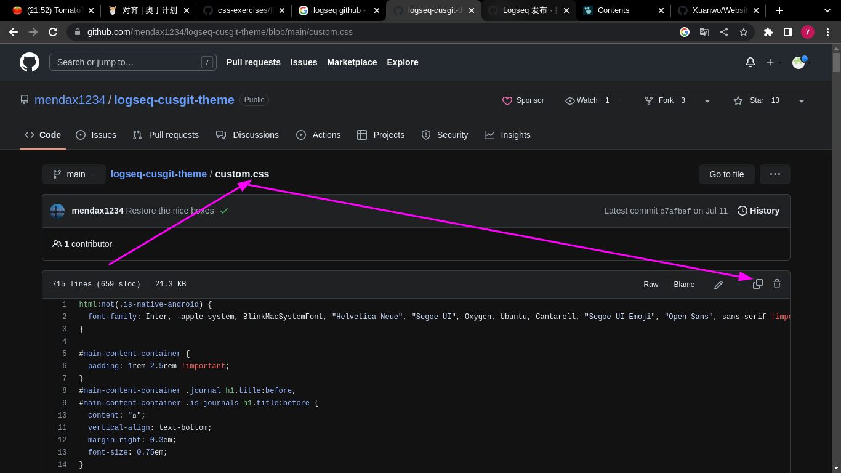Open the three-dot file options menu
Viewport: 841px width, 473px height.
[x=775, y=174]
